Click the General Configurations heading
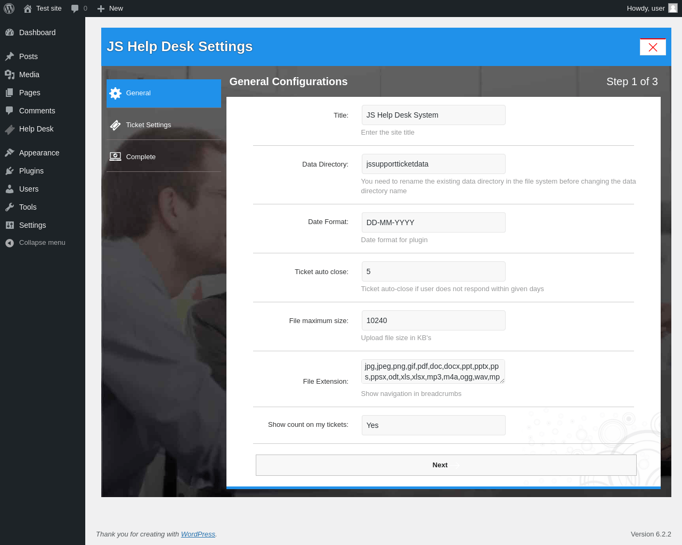Screen dimensions: 682x545 pos(288,81)
